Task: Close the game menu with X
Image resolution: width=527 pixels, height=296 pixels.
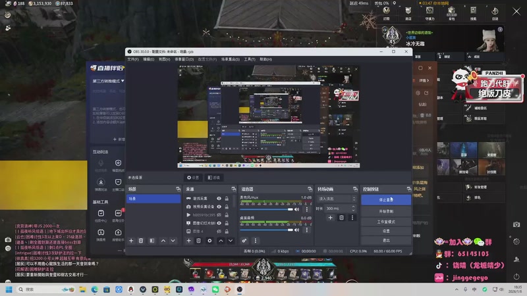Action: [x=516, y=12]
